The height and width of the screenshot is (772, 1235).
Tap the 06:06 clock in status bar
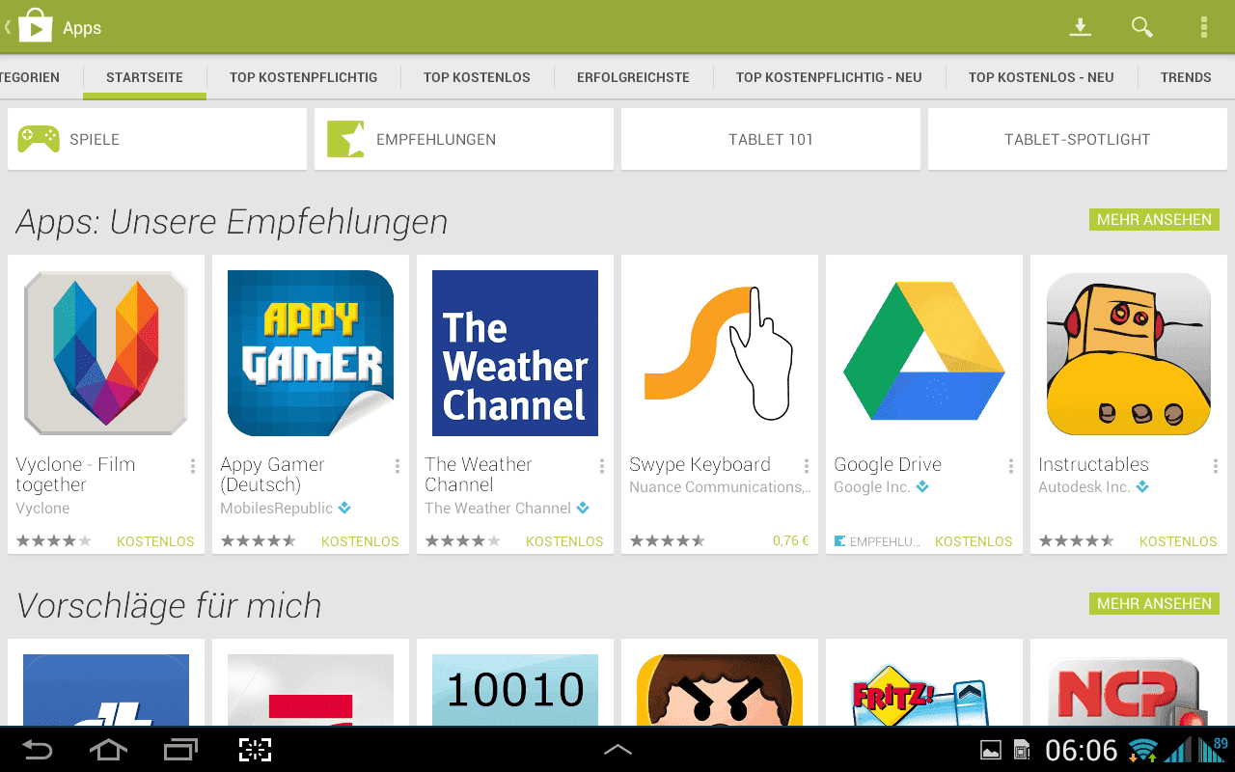point(1082,750)
